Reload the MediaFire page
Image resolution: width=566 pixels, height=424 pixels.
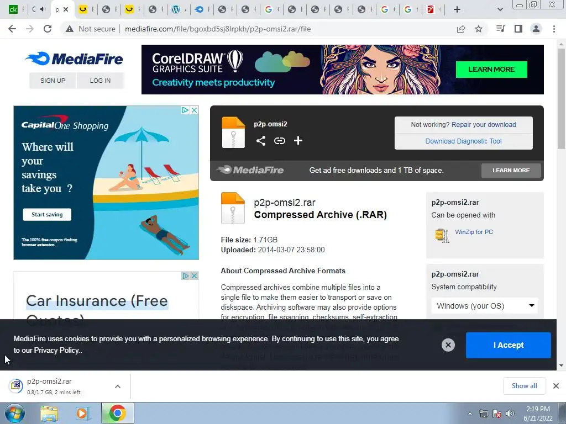48,29
